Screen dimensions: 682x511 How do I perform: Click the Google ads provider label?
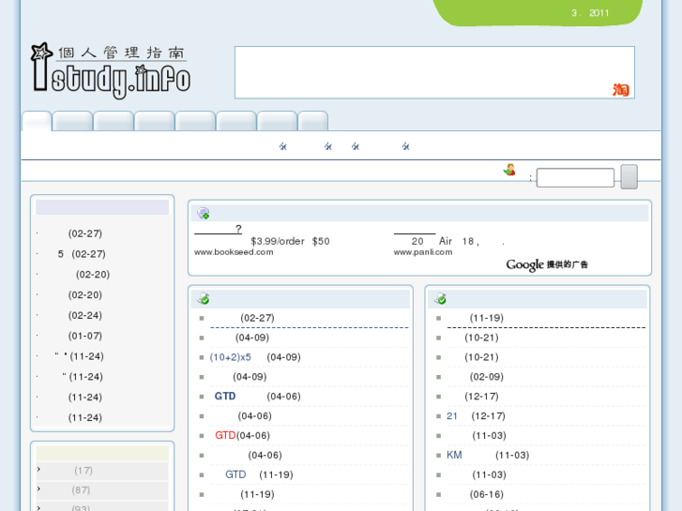pyautogui.click(x=547, y=265)
